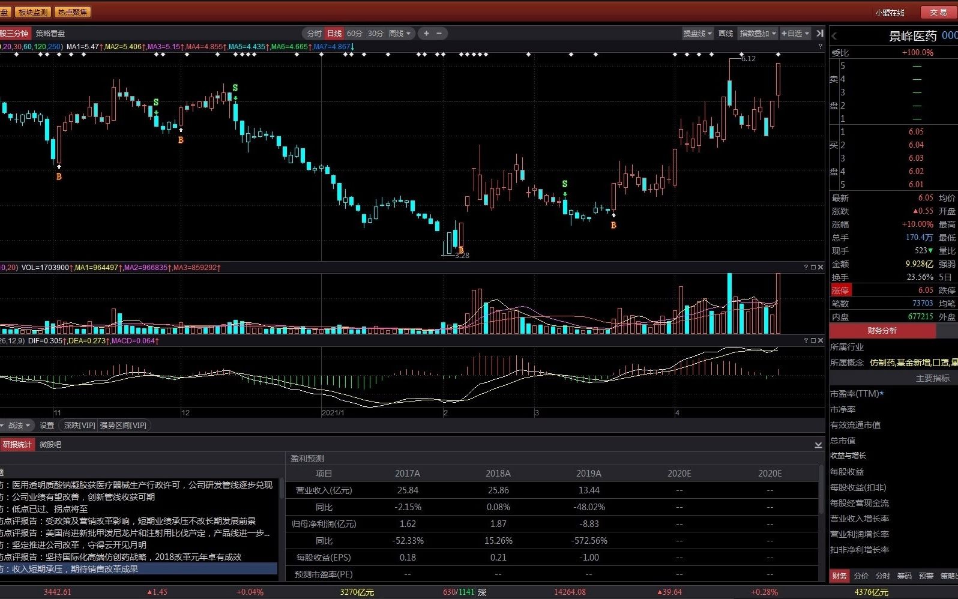958x599 pixels.
Task: Open the 股三分钟 tab
Action: (14, 34)
